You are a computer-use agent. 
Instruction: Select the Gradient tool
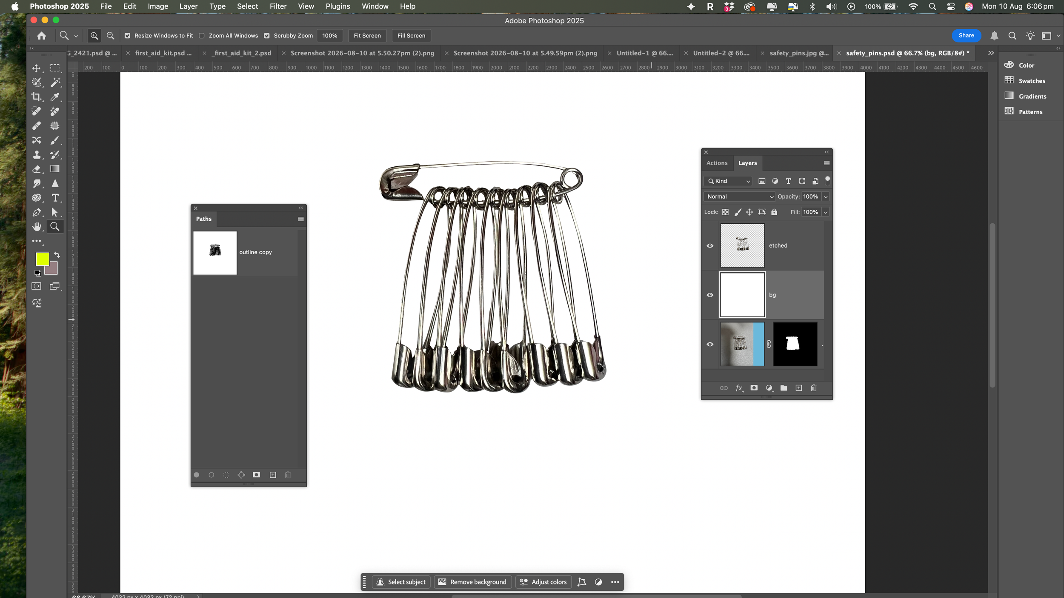click(55, 169)
